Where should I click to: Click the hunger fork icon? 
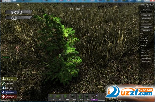(x=3, y=84)
